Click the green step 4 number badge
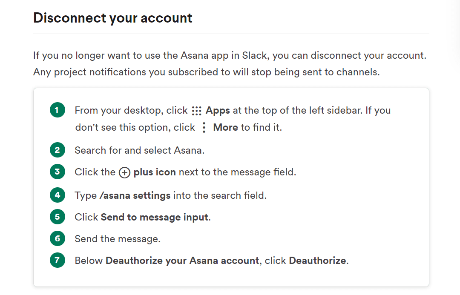Viewport: 460px width, 295px height. 57,195
